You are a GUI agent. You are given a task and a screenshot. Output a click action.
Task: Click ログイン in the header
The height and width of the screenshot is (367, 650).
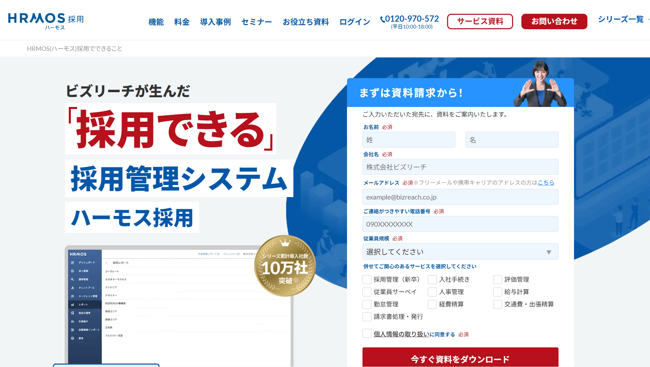click(x=355, y=22)
